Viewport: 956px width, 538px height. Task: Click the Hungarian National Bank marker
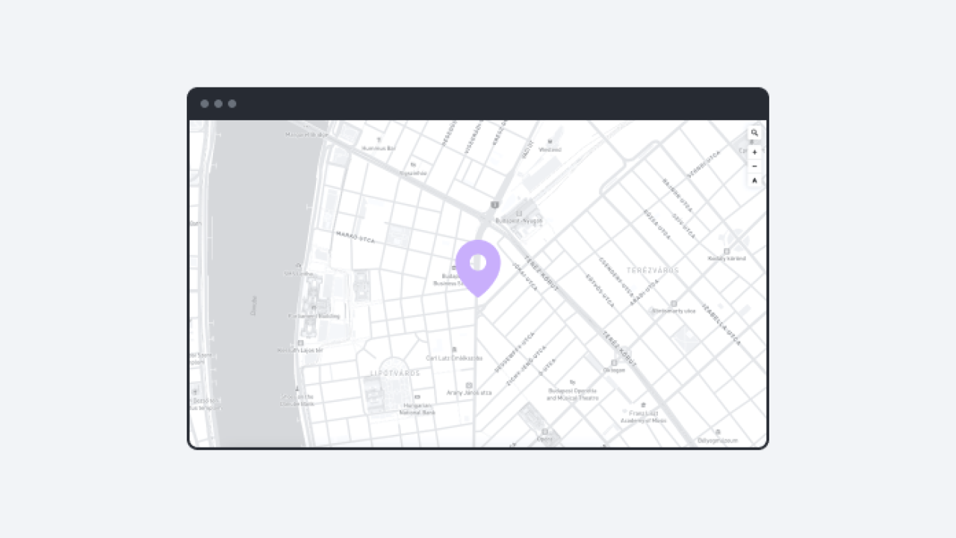(x=417, y=397)
